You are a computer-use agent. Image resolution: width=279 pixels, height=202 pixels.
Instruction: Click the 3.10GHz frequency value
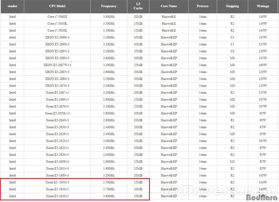point(109,65)
